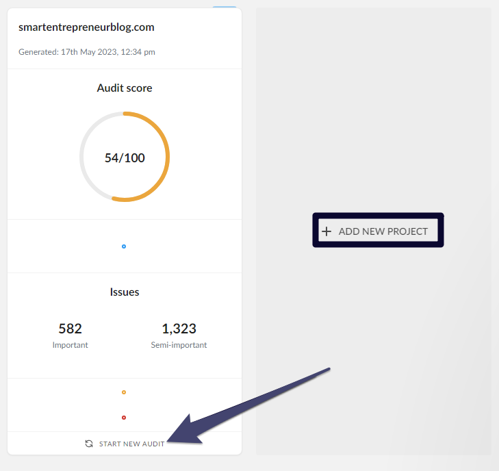The image size is (499, 471).
Task: Select the blue circle indicator below audit score
Action: coord(124,246)
